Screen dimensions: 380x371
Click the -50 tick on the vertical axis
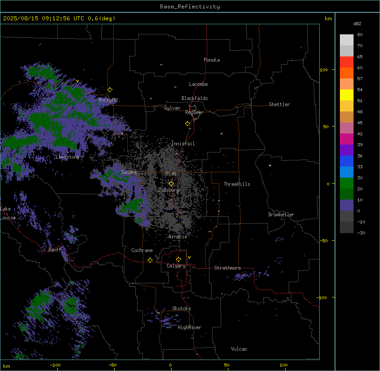tap(324, 241)
